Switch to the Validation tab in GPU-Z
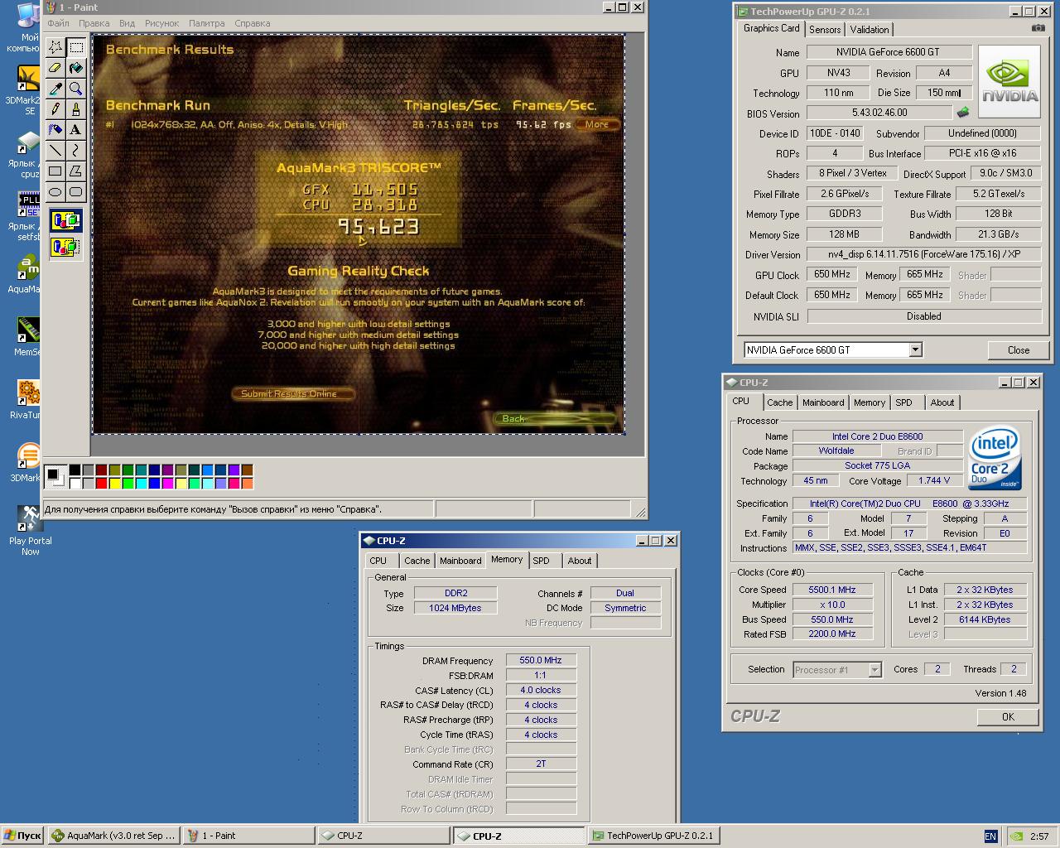Image resolution: width=1060 pixels, height=848 pixels. pyautogui.click(x=870, y=29)
